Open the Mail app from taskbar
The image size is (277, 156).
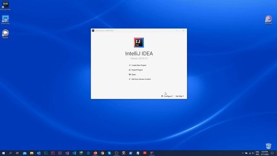(25, 153)
